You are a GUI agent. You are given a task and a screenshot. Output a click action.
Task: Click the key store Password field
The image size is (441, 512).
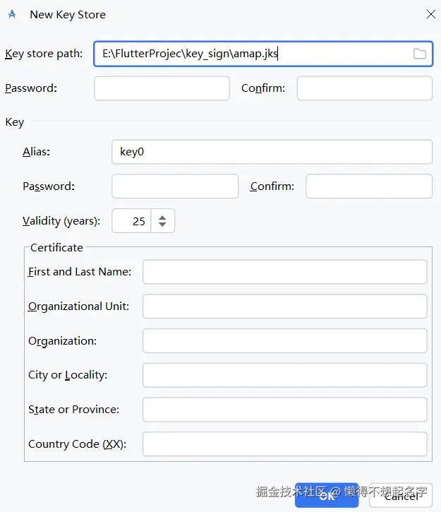162,88
